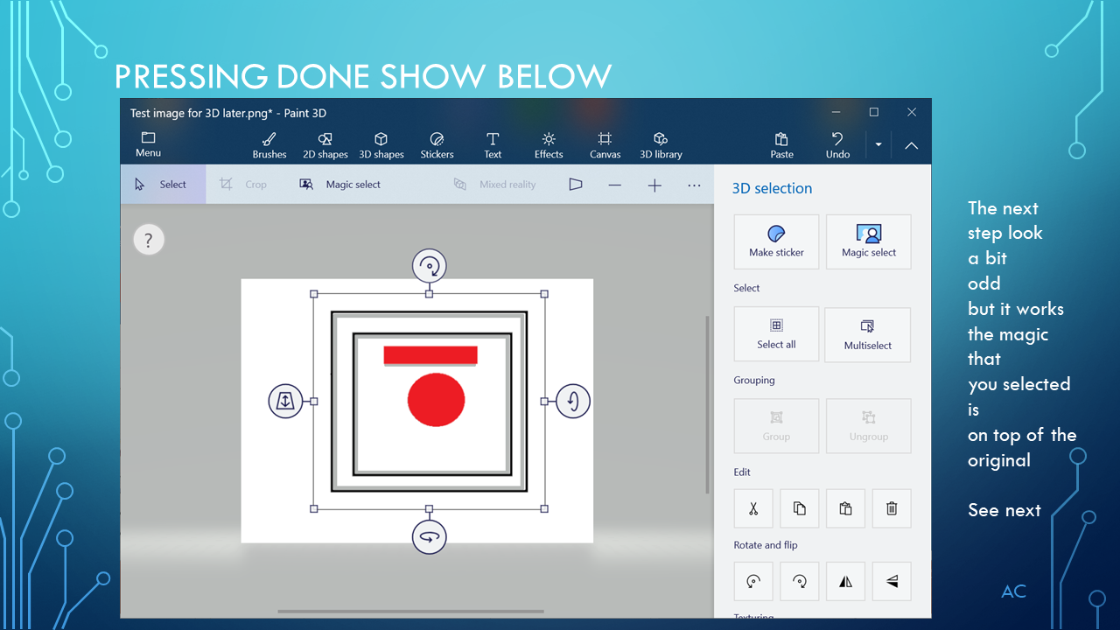
Task: Select the Brushes tool
Action: [269, 144]
